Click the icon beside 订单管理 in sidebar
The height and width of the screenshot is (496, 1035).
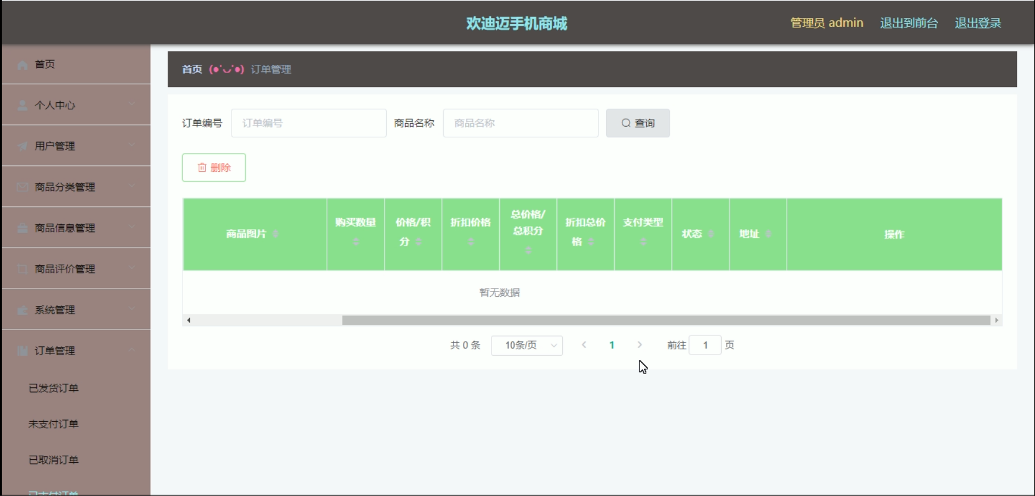click(x=23, y=351)
